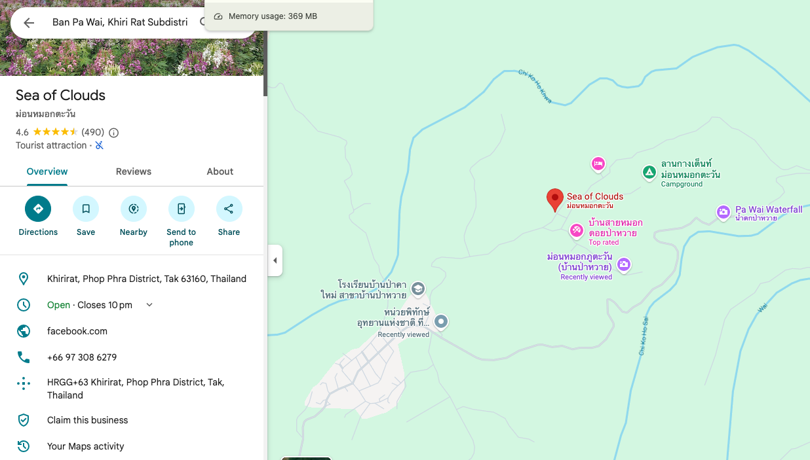Viewport: 810px width, 460px height.
Task: Open Pa Wai Waterfall camera marker
Action: point(723,212)
